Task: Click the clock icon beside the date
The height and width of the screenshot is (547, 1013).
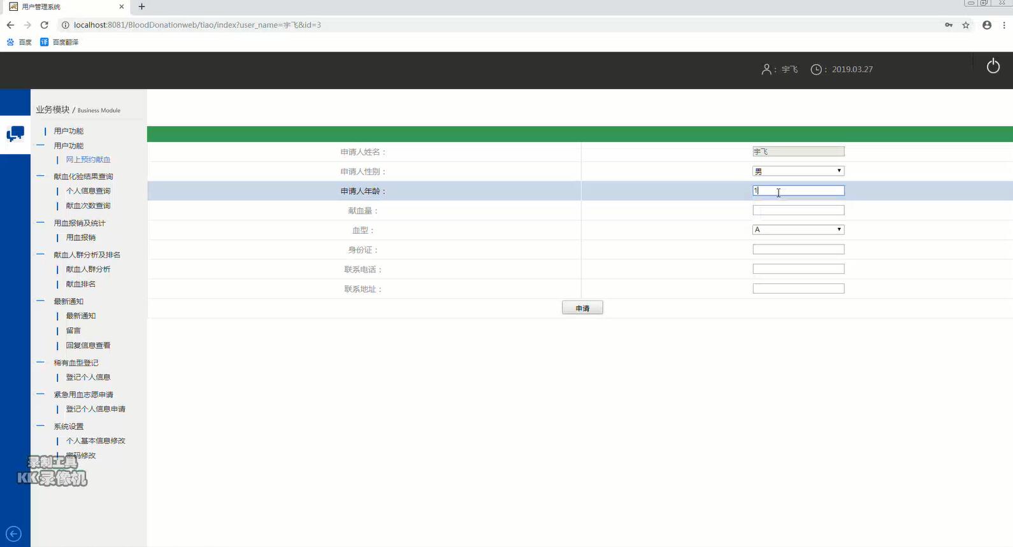Action: (x=816, y=69)
